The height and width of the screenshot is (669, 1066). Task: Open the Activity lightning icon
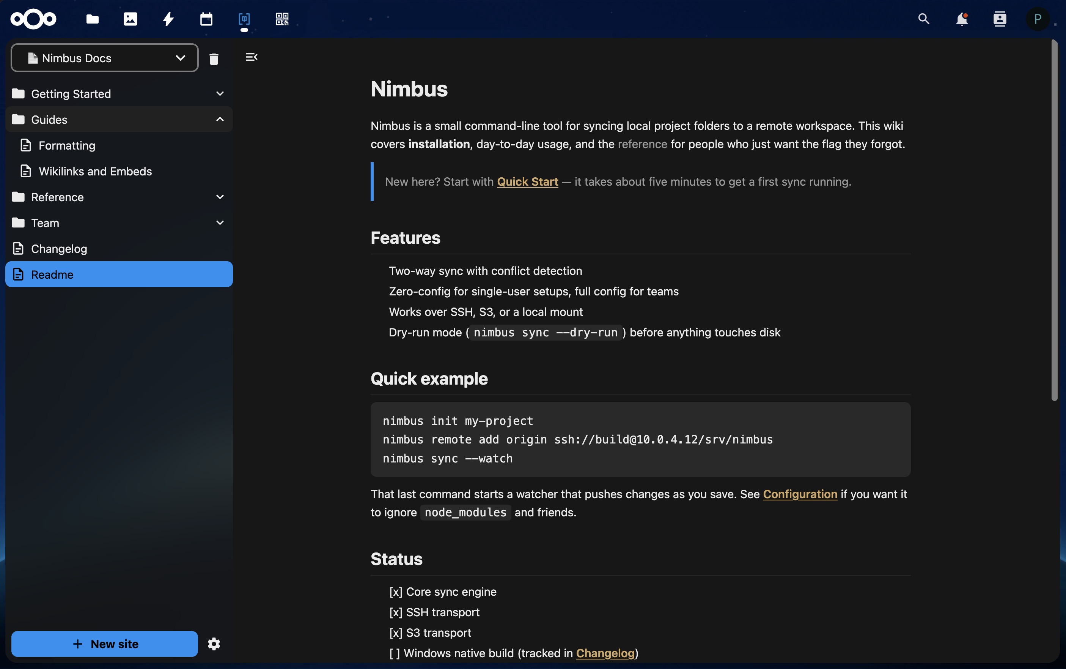[x=168, y=19]
